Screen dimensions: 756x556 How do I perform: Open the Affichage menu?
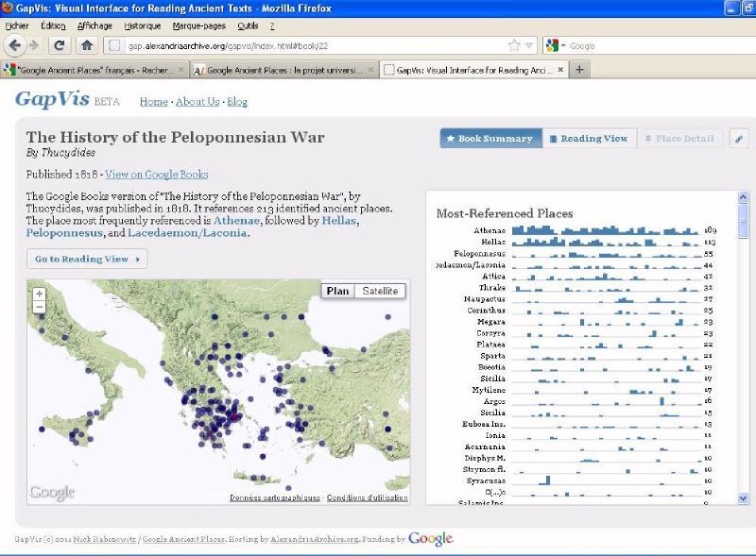pos(94,26)
